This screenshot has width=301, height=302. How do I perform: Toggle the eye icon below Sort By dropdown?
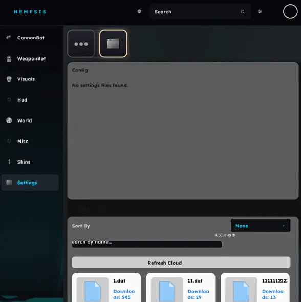pyautogui.click(x=229, y=235)
